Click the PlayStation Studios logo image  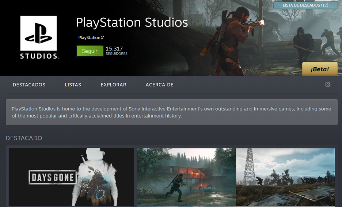pyautogui.click(x=39, y=37)
